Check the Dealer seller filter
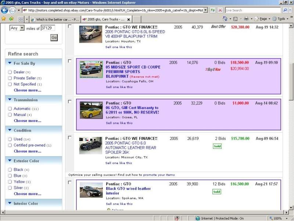The width and height of the screenshot is (294, 221). (10, 72)
